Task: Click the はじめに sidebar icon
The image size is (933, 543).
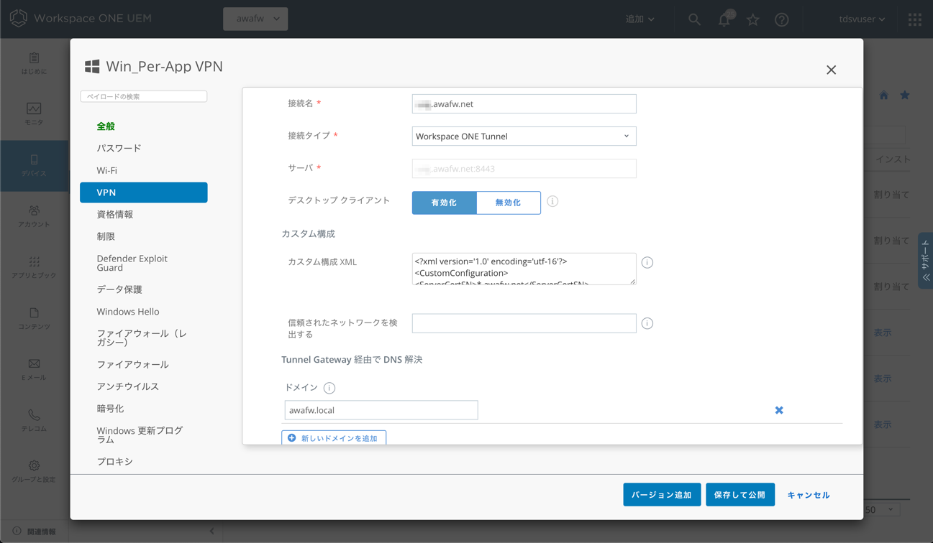Action: click(34, 57)
